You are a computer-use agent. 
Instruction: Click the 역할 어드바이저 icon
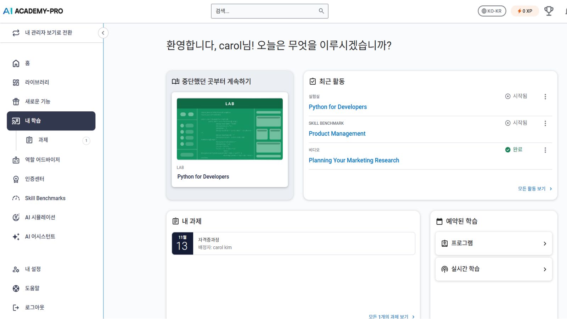click(x=16, y=159)
